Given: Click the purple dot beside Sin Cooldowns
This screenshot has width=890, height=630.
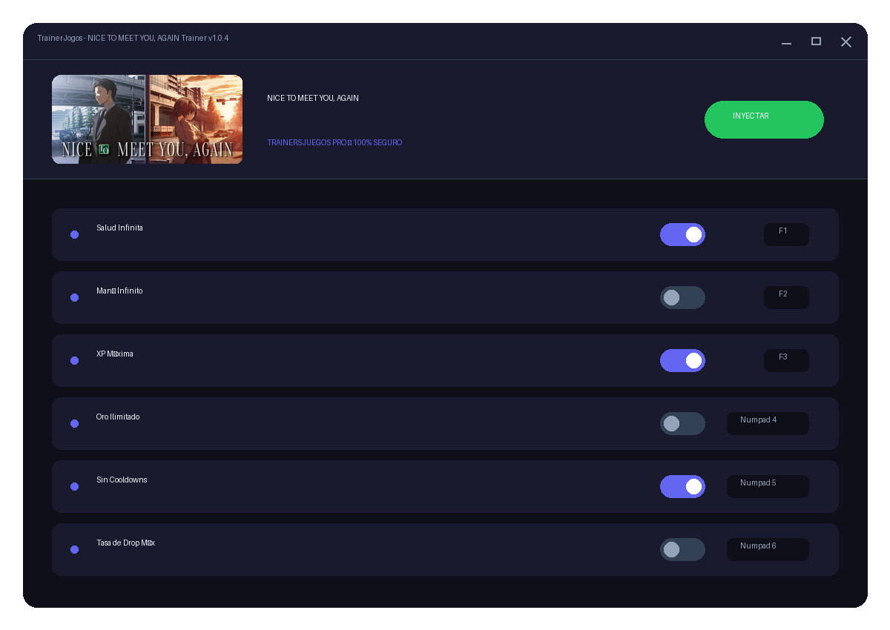Looking at the screenshot, I should coord(74,486).
